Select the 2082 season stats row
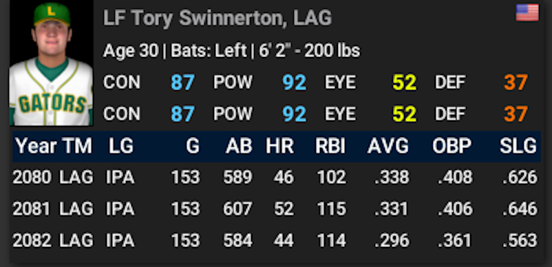This screenshot has height=267, width=552. [x=277, y=241]
